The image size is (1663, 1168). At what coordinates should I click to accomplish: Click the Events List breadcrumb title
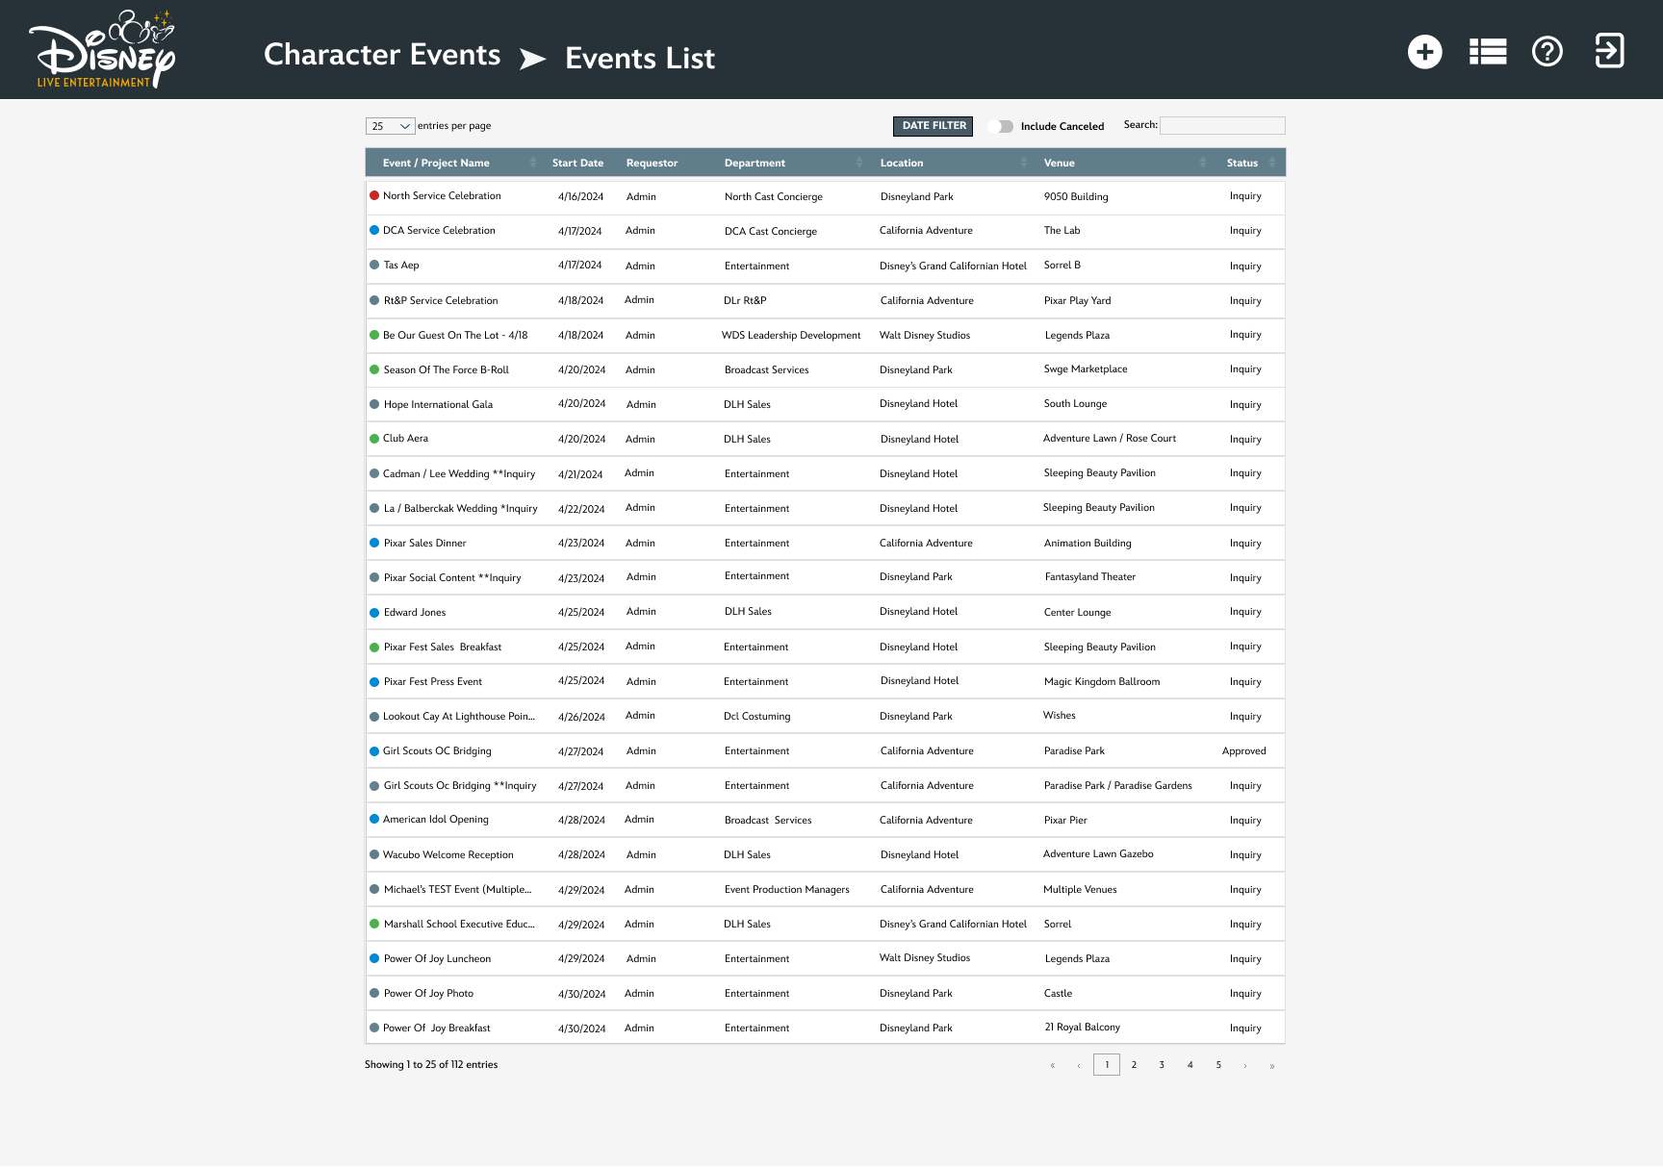640,59
